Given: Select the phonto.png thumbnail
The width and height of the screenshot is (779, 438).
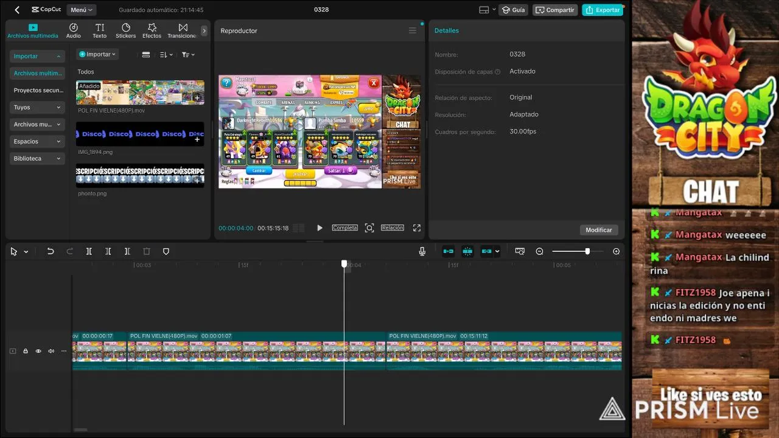Looking at the screenshot, I should (x=140, y=175).
